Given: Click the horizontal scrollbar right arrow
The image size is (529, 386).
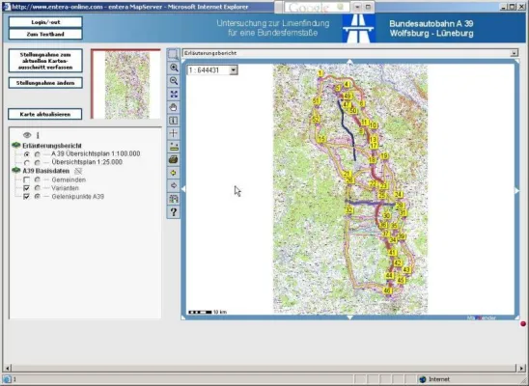Looking at the screenshot, I should pos(522,368).
